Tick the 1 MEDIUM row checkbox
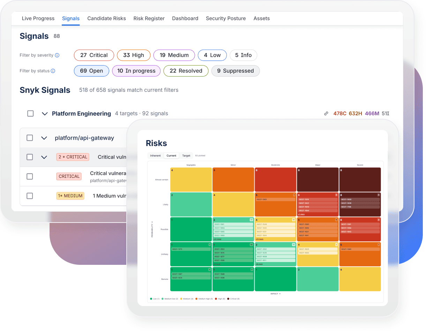 (30, 196)
